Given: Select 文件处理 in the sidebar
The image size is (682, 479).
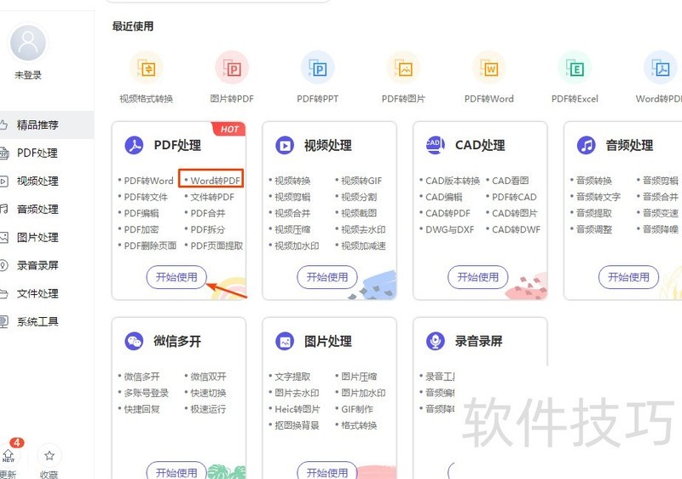Looking at the screenshot, I should tap(38, 293).
